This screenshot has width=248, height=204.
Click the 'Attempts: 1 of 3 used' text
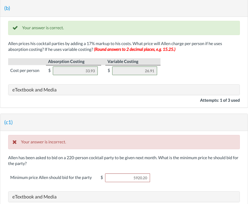pyautogui.click(x=220, y=100)
